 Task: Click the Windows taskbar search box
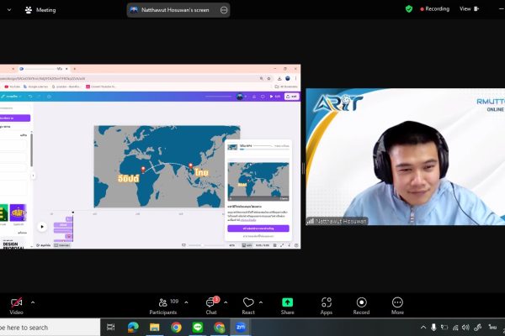coord(50,328)
